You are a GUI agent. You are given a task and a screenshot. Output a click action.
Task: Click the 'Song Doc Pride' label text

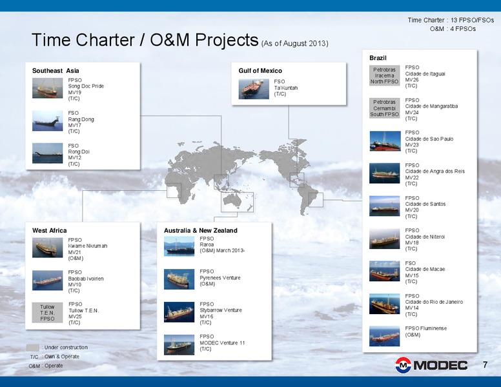point(86,86)
